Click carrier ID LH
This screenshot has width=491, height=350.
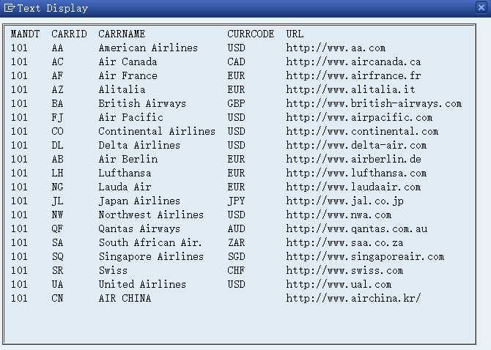pyautogui.click(x=57, y=173)
